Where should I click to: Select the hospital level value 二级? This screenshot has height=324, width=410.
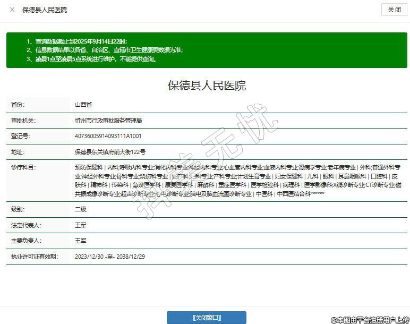[80, 209]
